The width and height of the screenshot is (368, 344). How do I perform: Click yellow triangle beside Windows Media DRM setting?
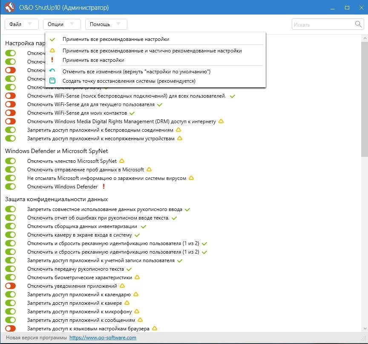tap(221, 121)
